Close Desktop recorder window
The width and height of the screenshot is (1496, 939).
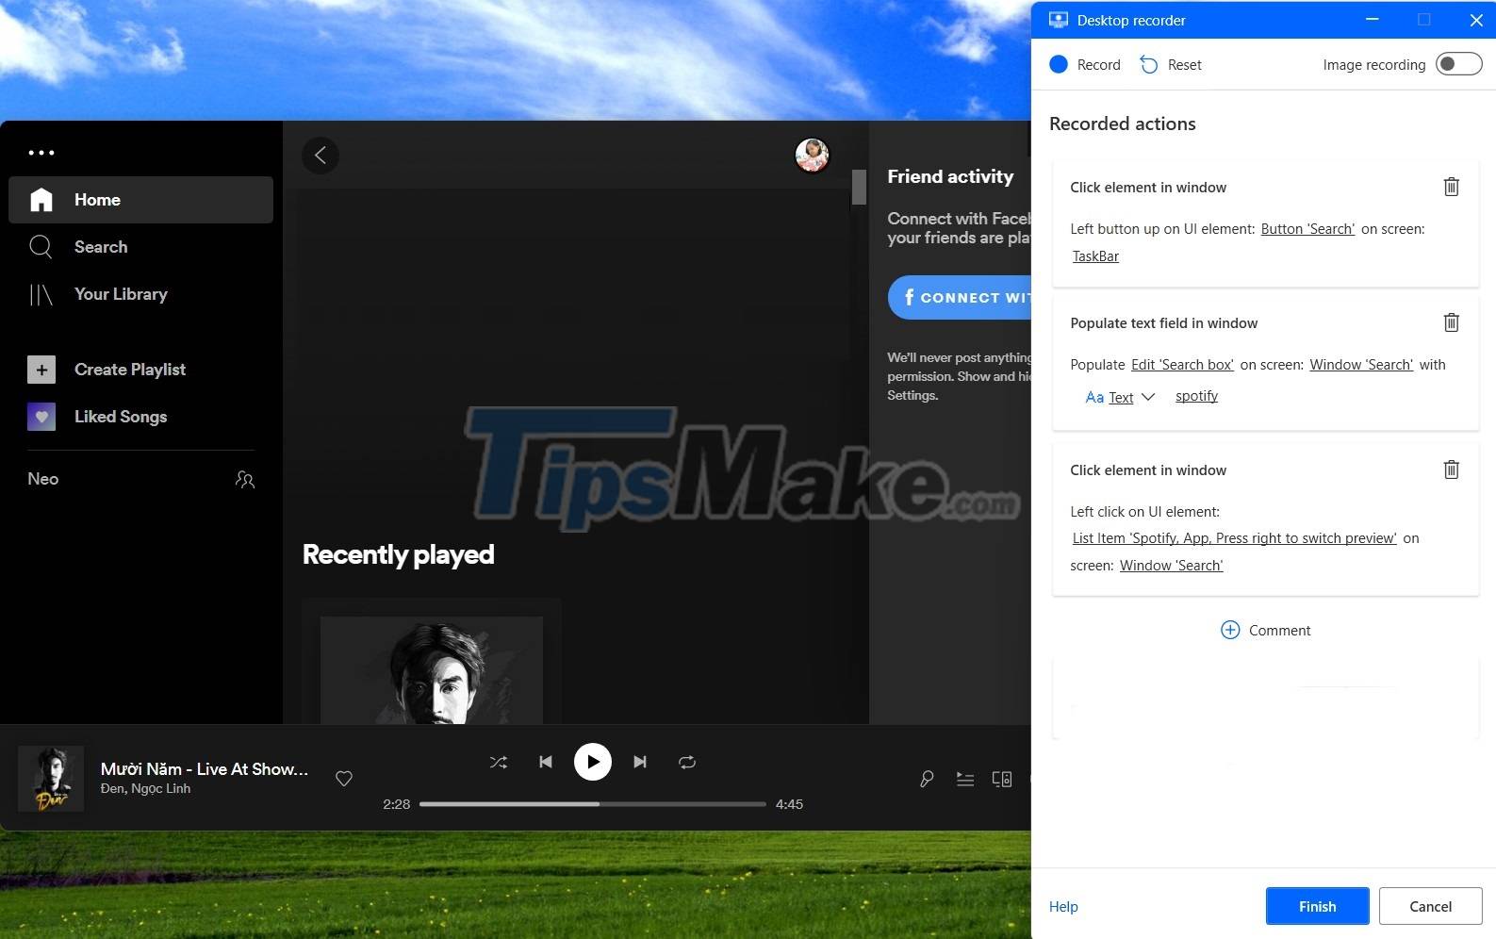1476,20
